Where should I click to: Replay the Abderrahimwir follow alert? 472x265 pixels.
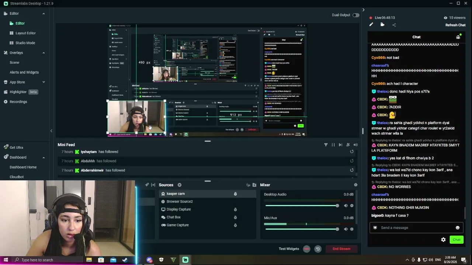pos(351,170)
